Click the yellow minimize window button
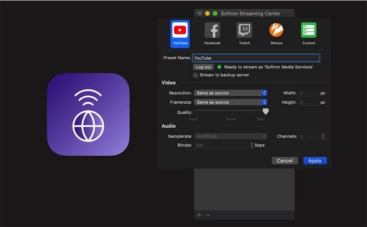Screen dimensions: 367x227 [207, 14]
